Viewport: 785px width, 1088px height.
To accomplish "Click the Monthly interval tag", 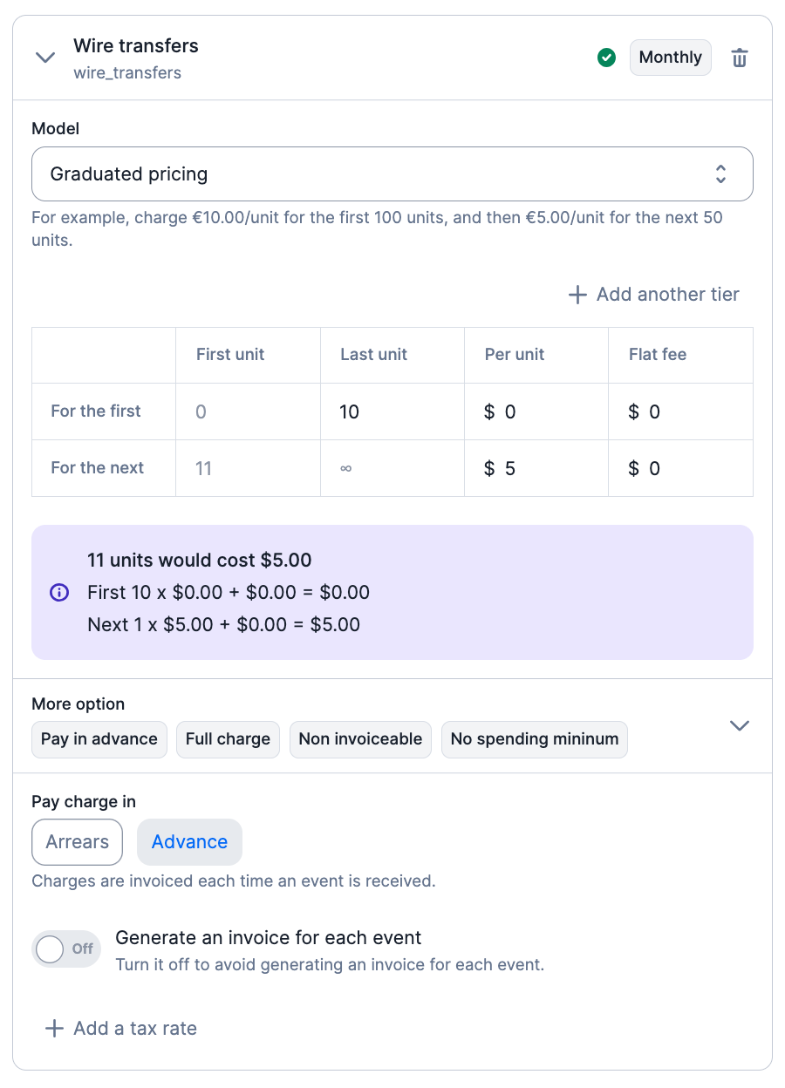I will tap(670, 58).
